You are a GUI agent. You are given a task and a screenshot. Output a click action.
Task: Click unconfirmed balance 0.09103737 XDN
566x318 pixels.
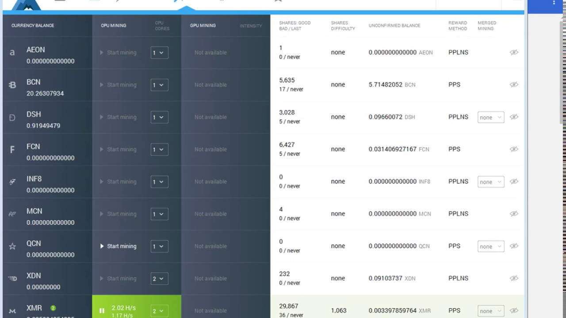tap(392, 278)
